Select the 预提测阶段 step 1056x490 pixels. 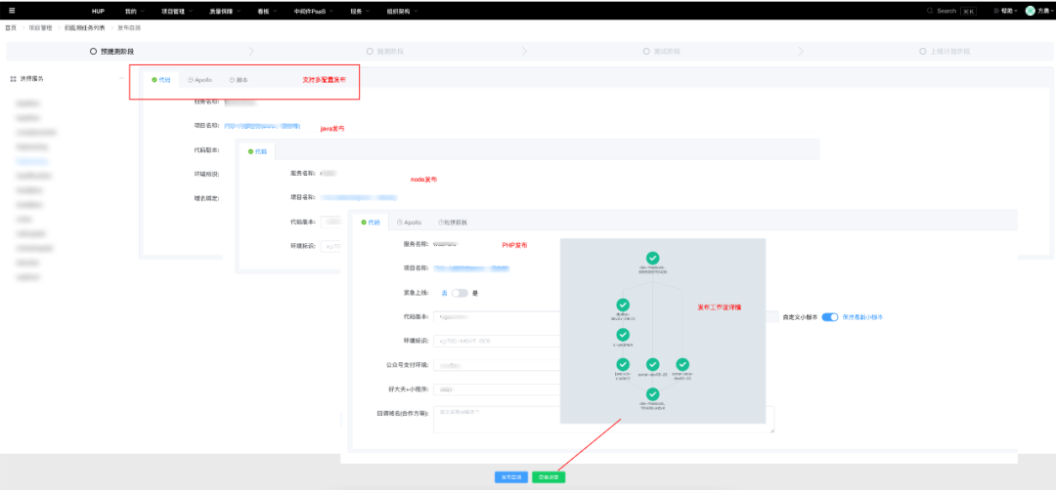pos(111,51)
